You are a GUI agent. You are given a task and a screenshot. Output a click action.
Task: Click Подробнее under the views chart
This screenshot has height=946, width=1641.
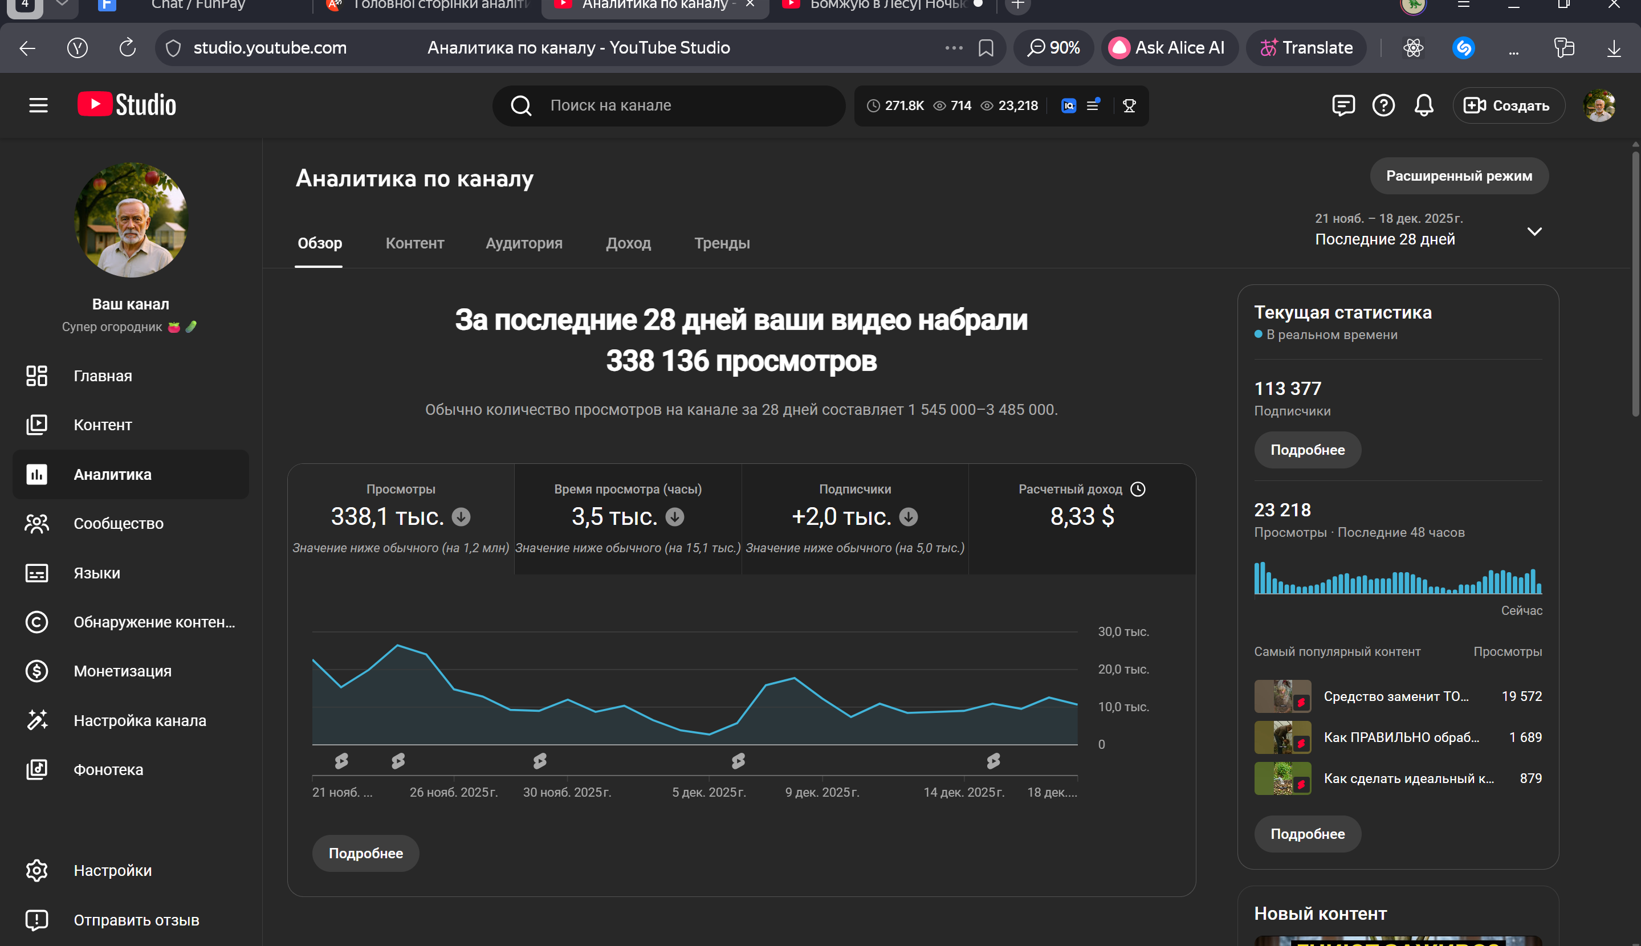point(365,853)
